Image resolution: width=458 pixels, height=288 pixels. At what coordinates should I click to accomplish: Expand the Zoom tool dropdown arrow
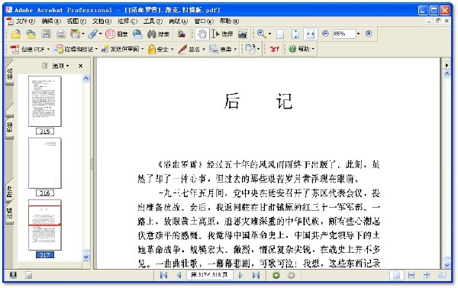[269, 34]
